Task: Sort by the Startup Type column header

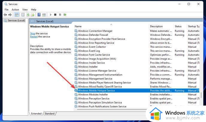Action: tap(193, 26)
